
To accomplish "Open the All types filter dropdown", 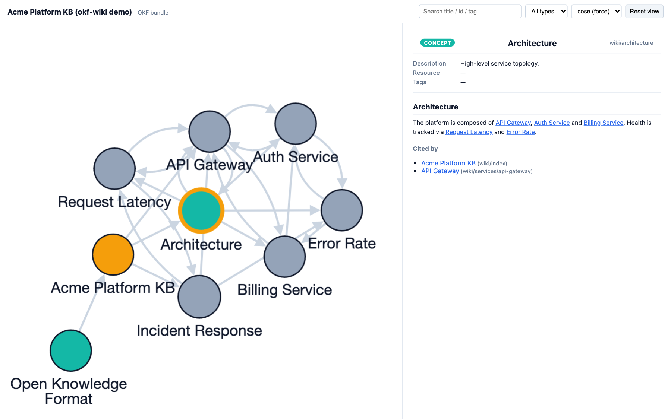I will click(546, 12).
